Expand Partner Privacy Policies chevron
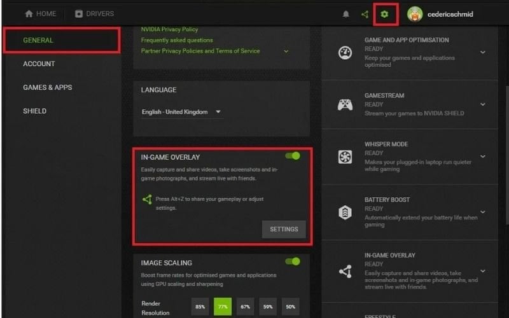Image resolution: width=509 pixels, height=318 pixels. pos(286,52)
